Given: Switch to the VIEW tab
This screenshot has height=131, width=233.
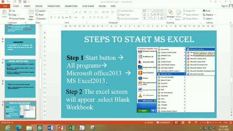Looking at the screenshot, I should (x=113, y=6).
